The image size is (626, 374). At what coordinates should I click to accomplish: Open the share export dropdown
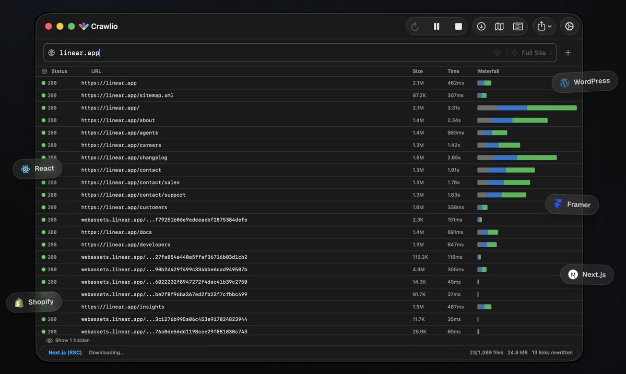(544, 26)
